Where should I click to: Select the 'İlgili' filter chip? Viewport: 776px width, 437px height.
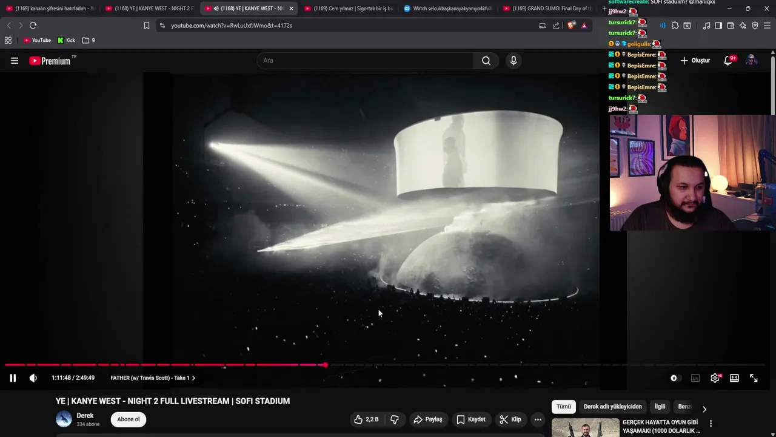point(660,407)
